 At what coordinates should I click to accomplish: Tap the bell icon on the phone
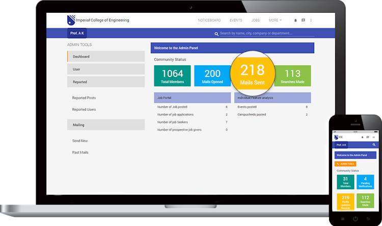(362, 137)
